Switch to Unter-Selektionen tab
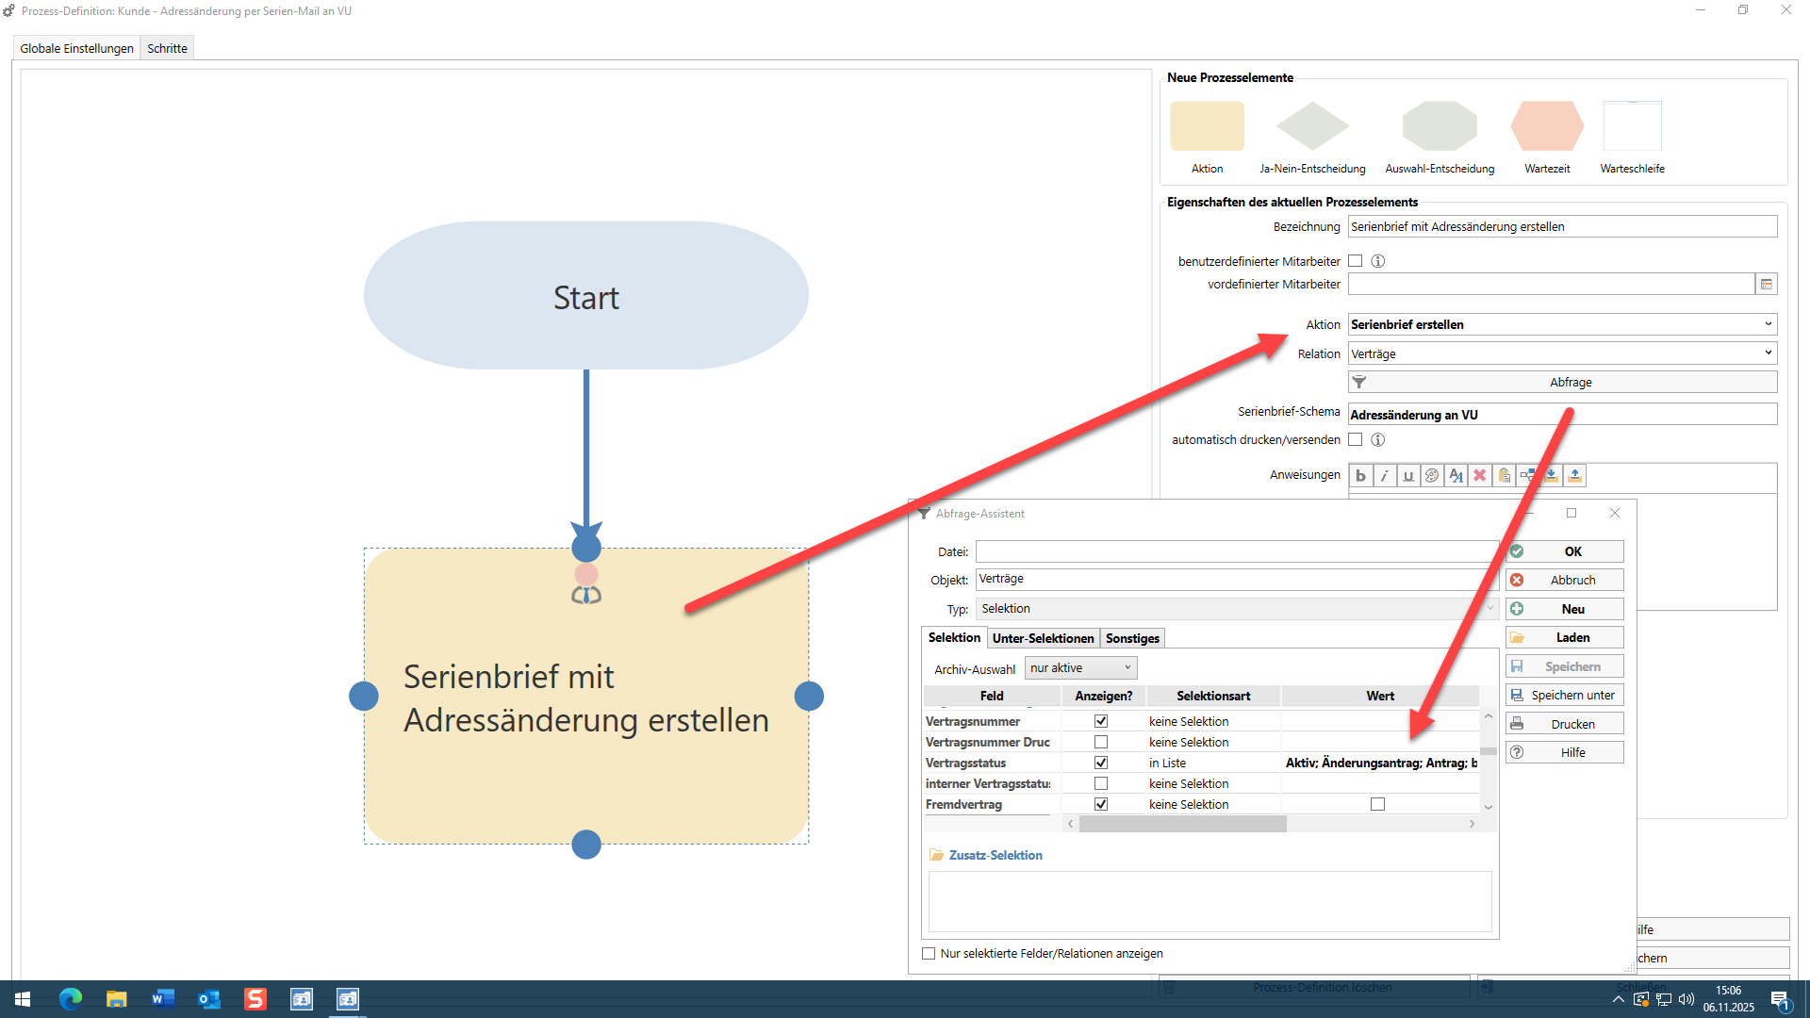The image size is (1810, 1018). click(x=1043, y=638)
